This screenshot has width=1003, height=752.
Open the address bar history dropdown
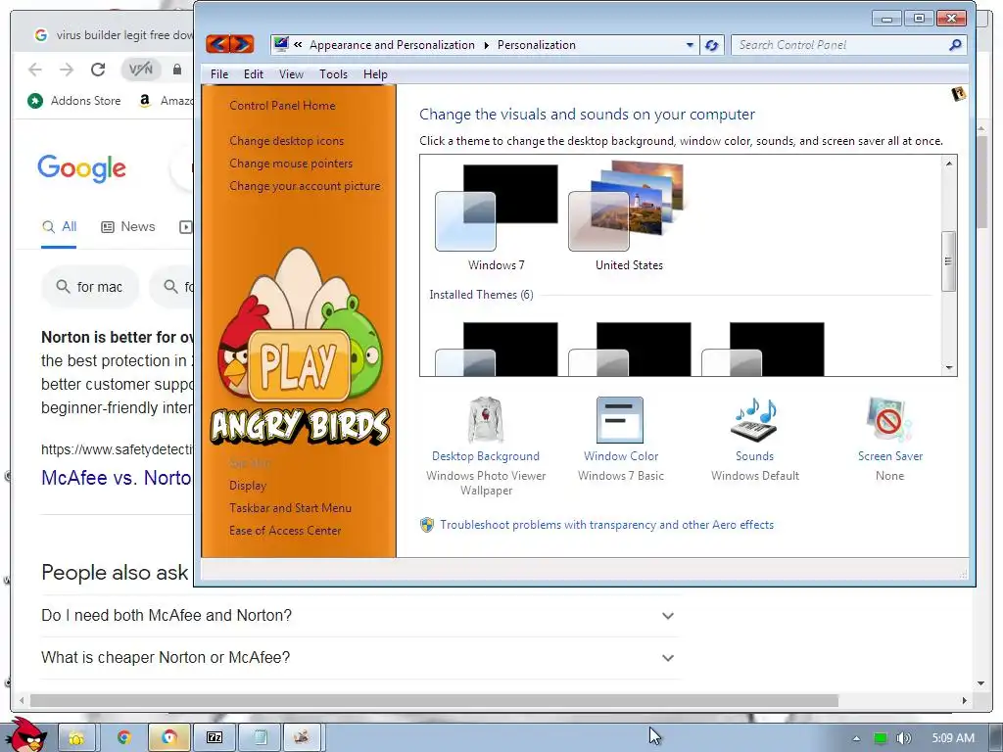690,45
